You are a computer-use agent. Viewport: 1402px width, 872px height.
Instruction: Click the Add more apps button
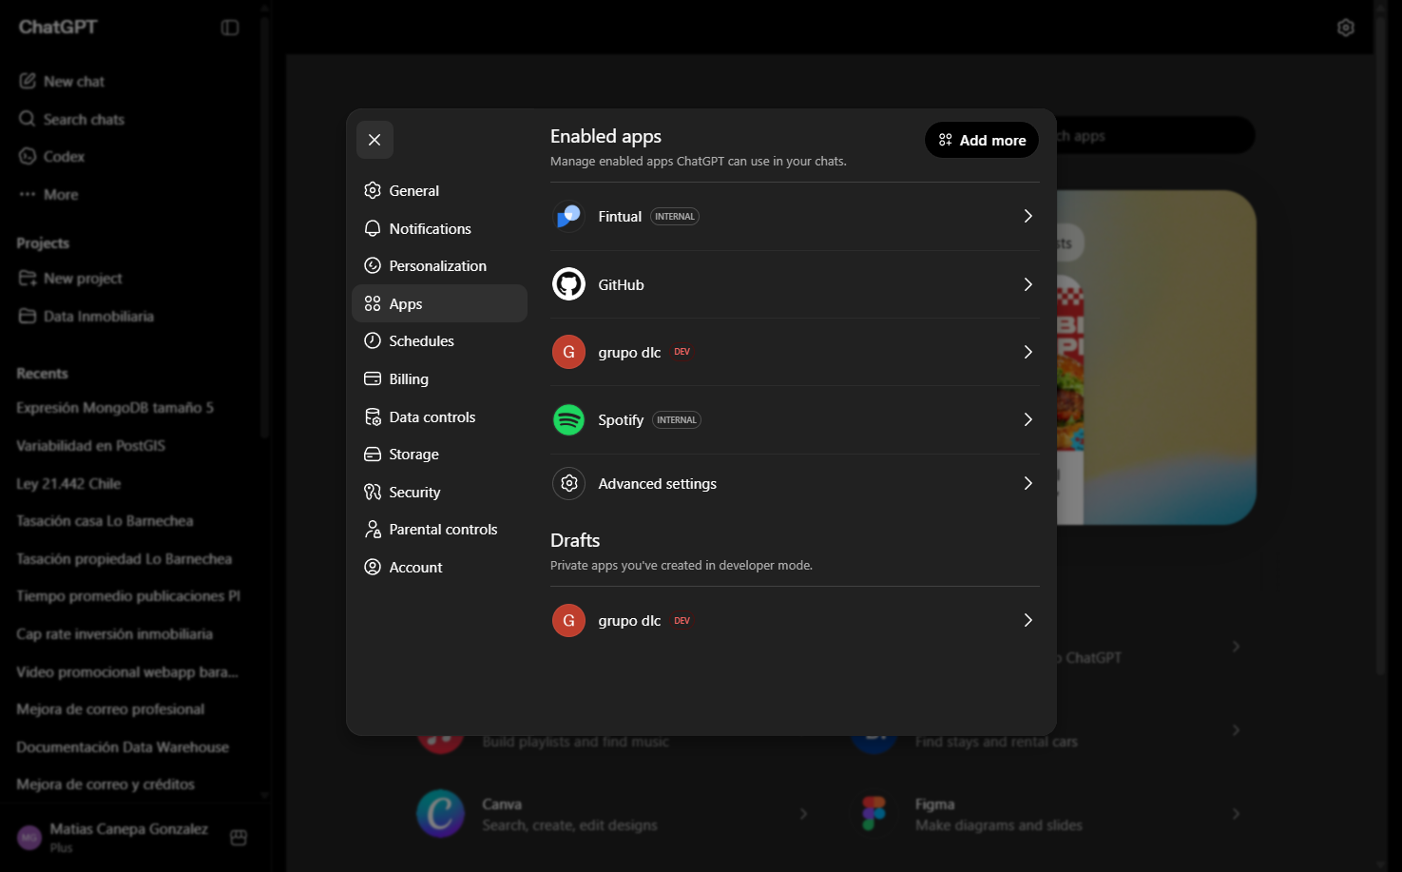pos(982,140)
